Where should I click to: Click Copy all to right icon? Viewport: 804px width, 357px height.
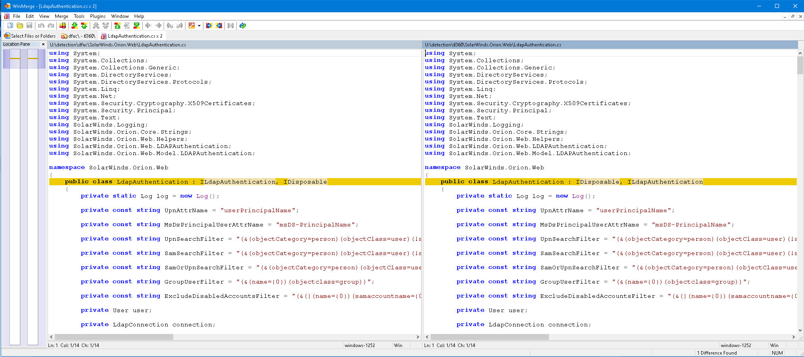point(209,26)
